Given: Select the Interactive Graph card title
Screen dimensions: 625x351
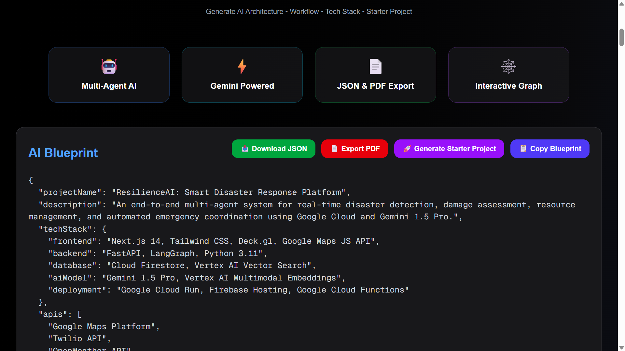Looking at the screenshot, I should tap(508, 86).
